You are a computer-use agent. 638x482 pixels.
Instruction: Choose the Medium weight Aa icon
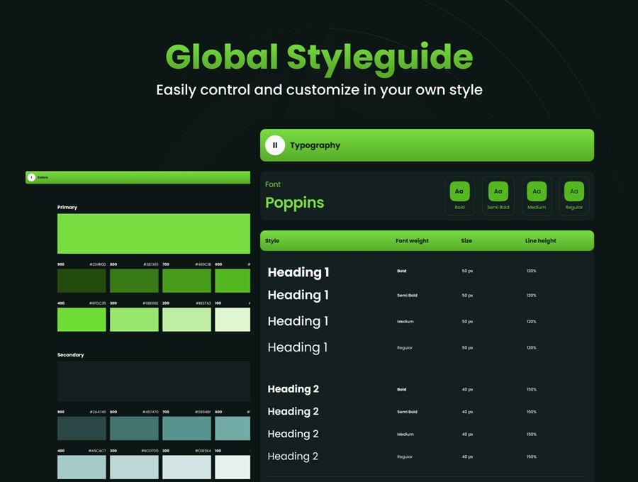pyautogui.click(x=537, y=191)
